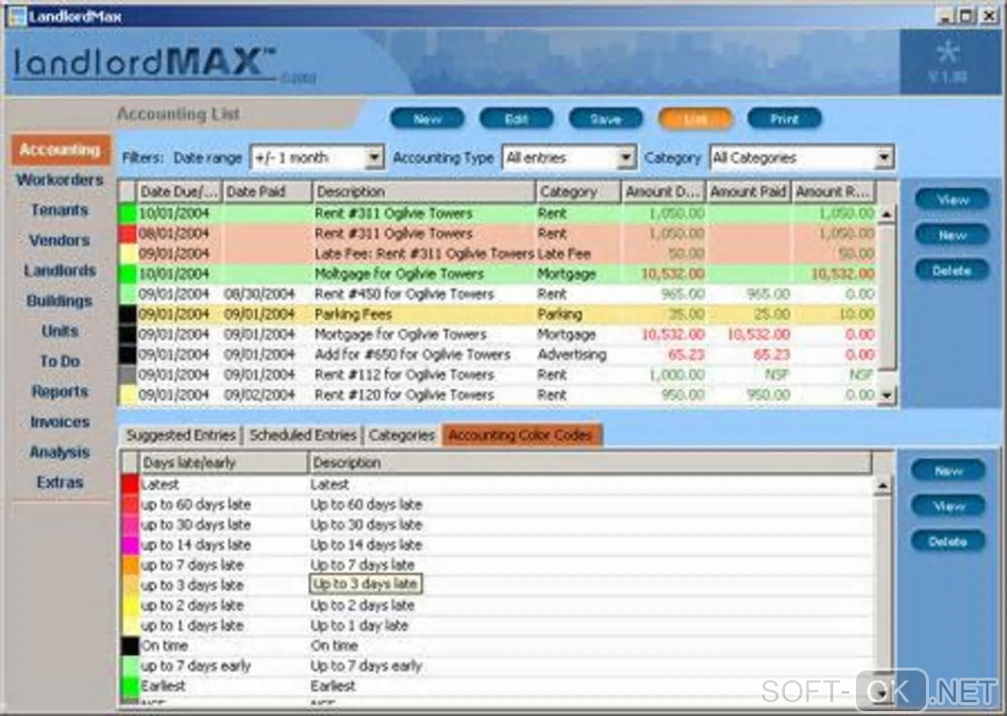
Task: Open Reports section
Action: click(60, 391)
